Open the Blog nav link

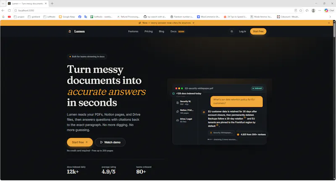161,31
